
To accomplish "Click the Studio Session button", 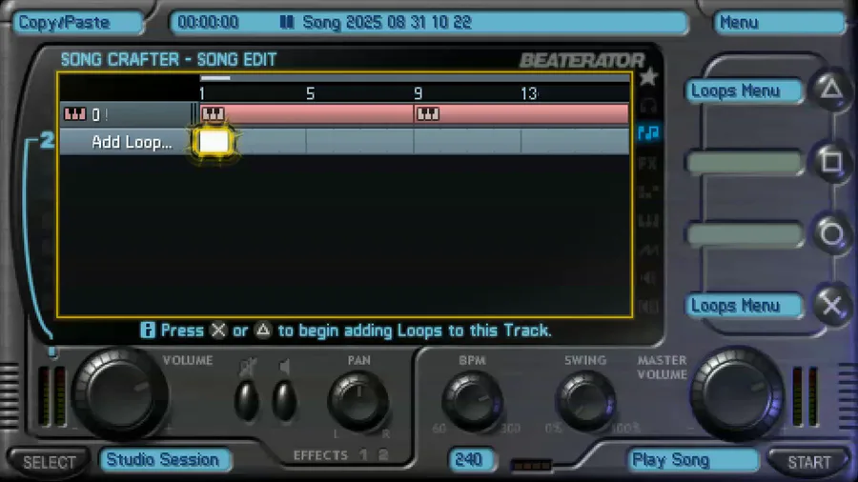I will [x=165, y=459].
